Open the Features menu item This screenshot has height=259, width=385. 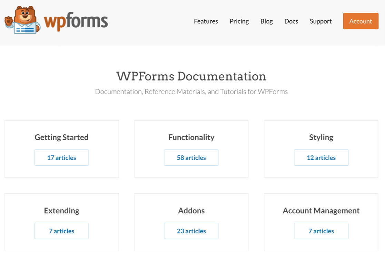pyautogui.click(x=206, y=21)
